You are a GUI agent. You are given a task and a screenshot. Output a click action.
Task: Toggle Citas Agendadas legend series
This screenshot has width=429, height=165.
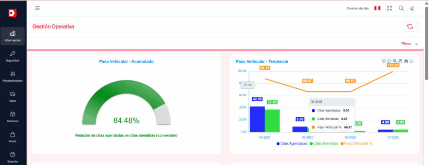click(292, 143)
